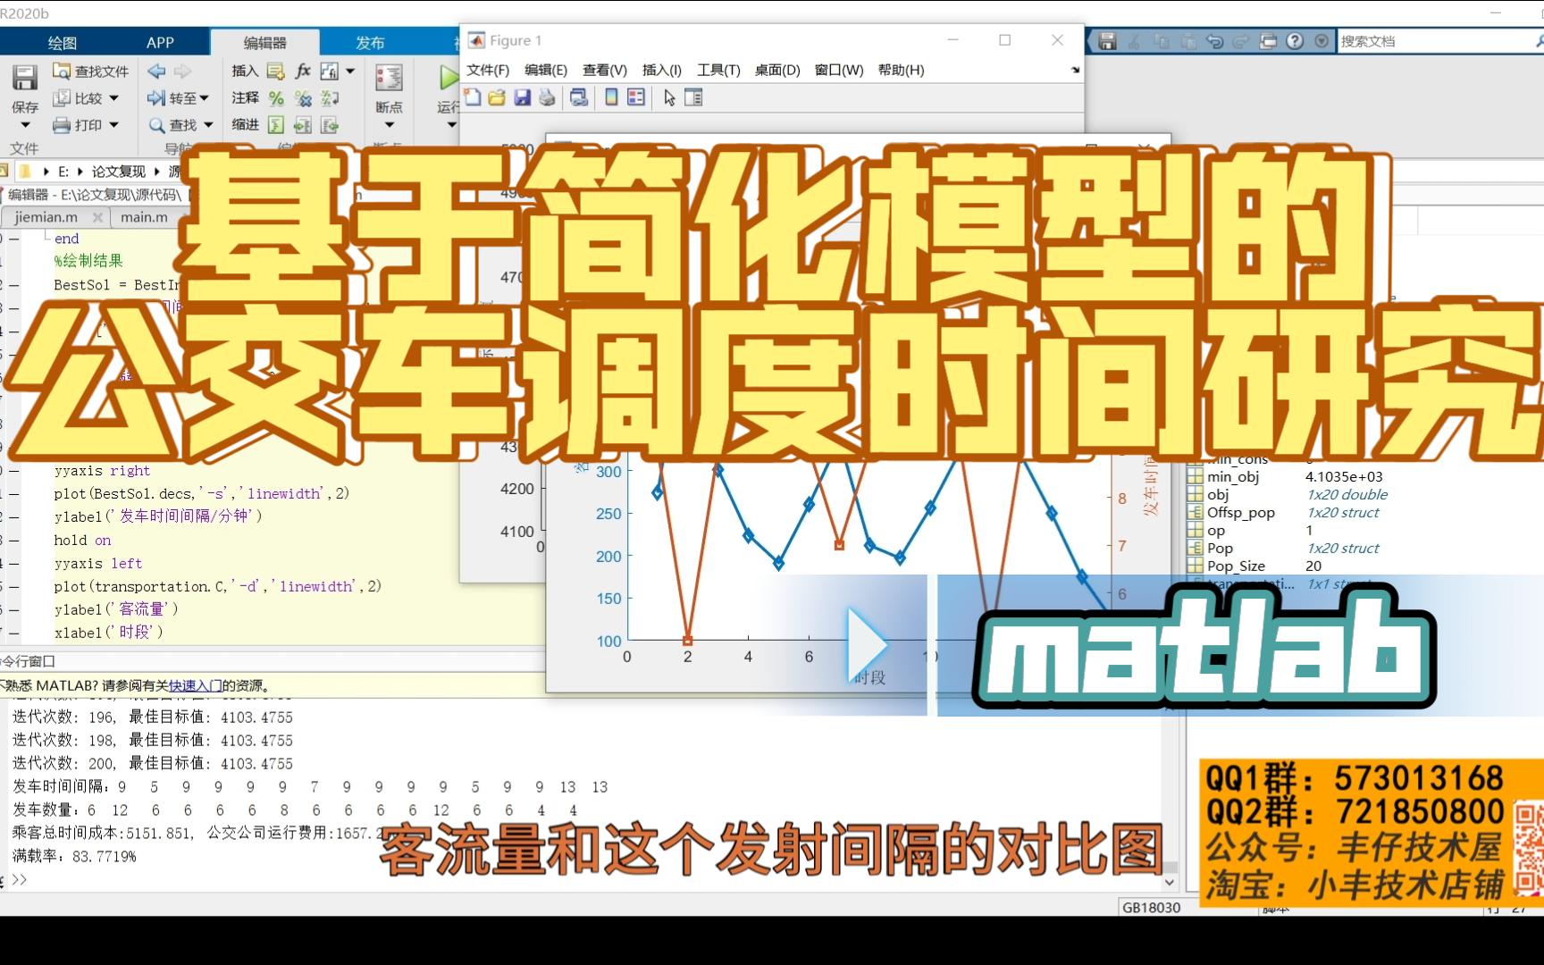Open 窗口(W) menu in Figure 1
Viewport: 1544px width, 965px height.
point(839,70)
